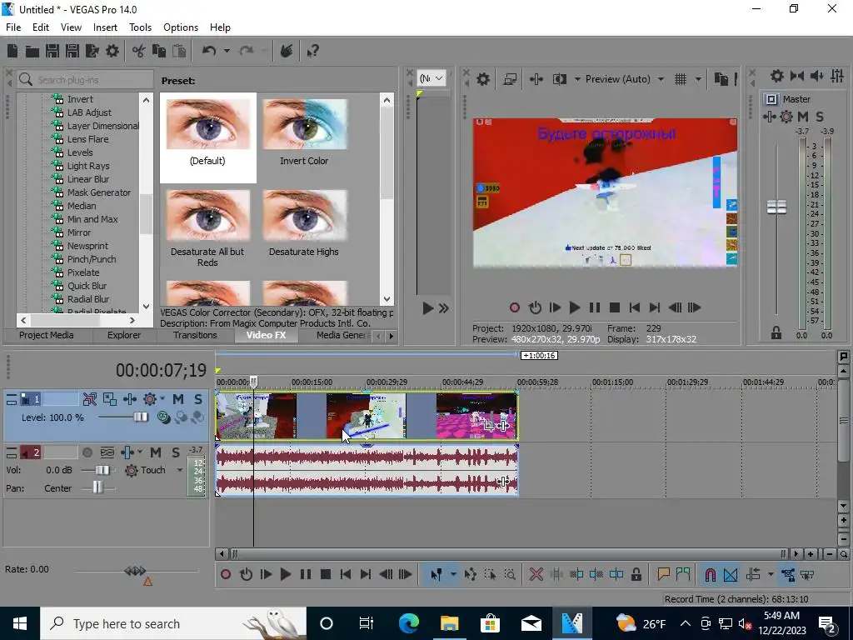Solo video track 1 with S button
Viewport: 853px width, 640px height.
click(198, 399)
